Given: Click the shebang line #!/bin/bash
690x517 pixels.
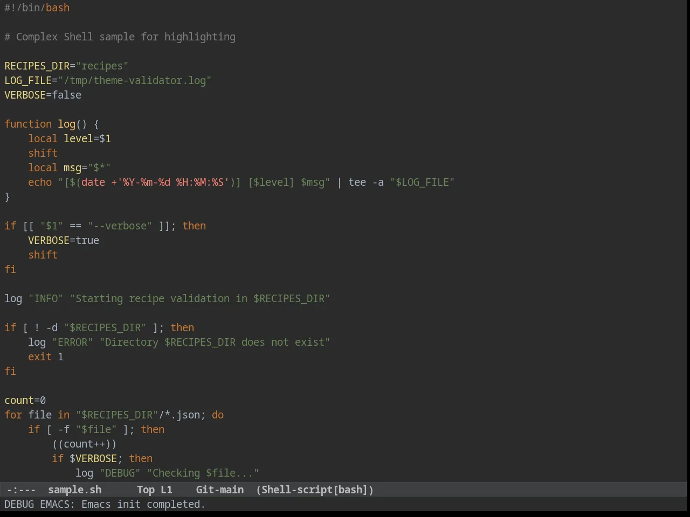Looking at the screenshot, I should click(x=37, y=8).
